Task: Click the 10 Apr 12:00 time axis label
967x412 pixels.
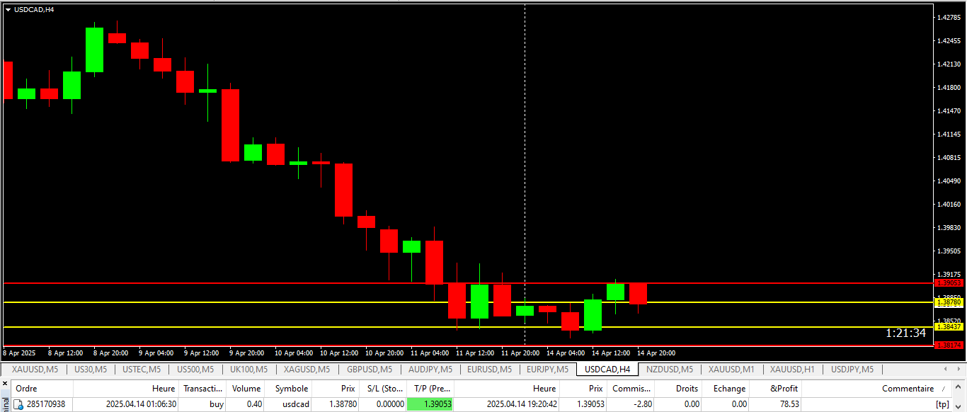Action: [339, 353]
